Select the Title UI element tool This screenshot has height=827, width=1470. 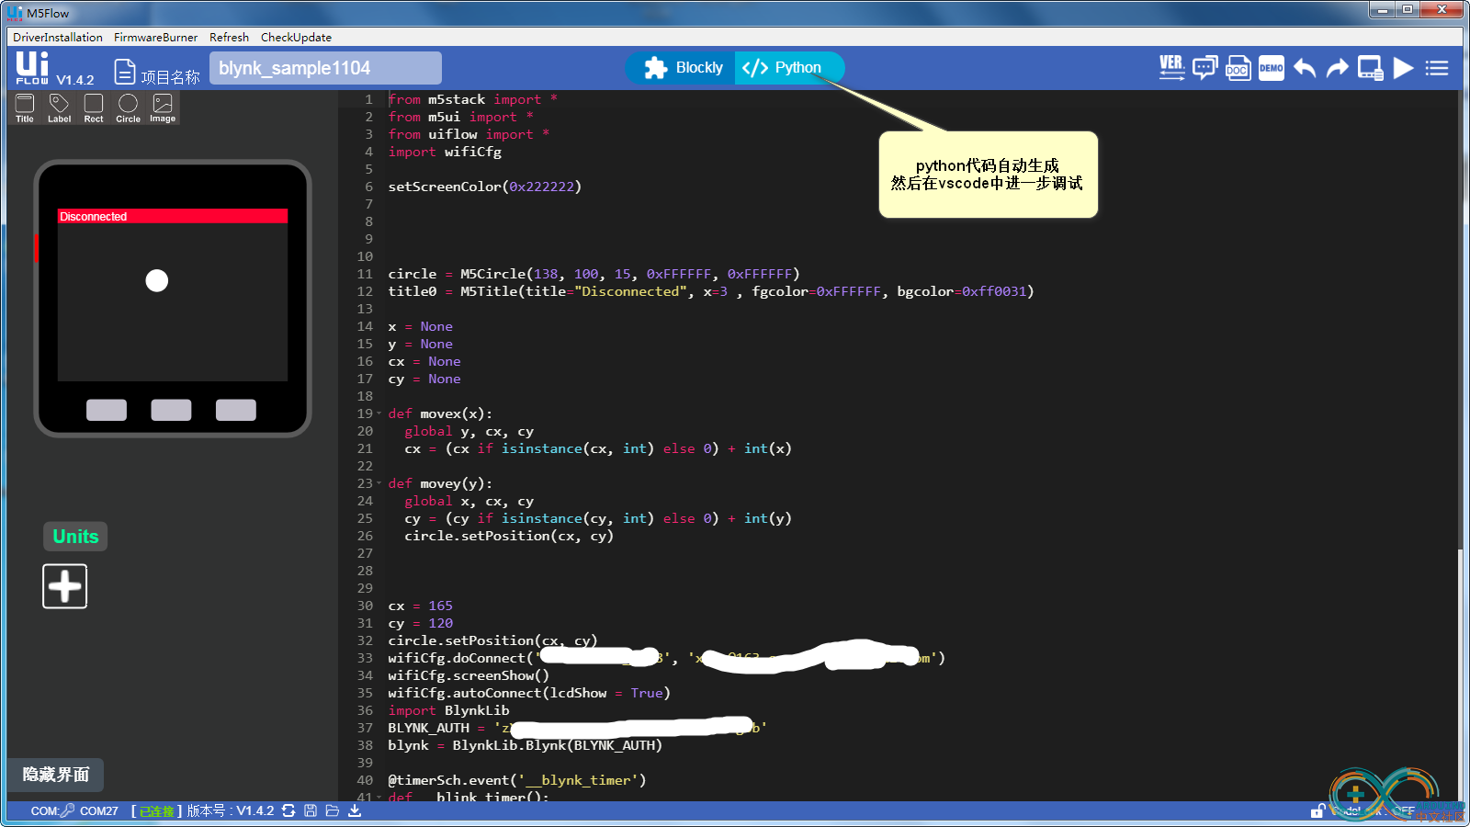25,108
